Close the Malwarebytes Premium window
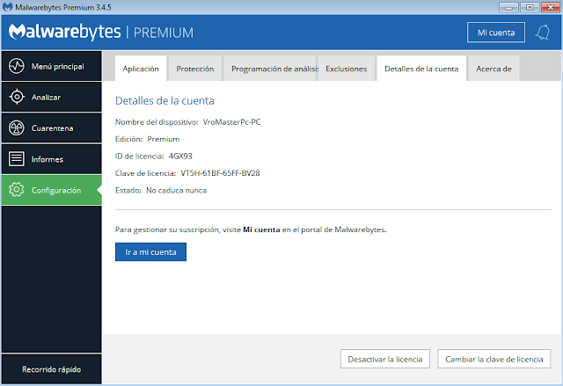The height and width of the screenshot is (386, 563). coord(550,7)
